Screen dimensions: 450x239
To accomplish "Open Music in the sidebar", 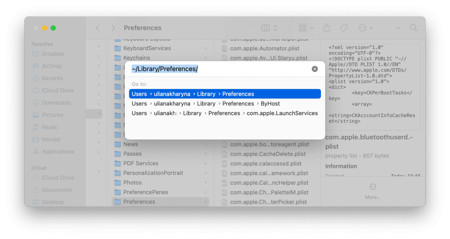I will pos(45,127).
